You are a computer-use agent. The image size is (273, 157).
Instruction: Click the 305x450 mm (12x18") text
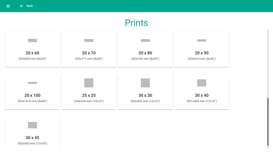32,143
